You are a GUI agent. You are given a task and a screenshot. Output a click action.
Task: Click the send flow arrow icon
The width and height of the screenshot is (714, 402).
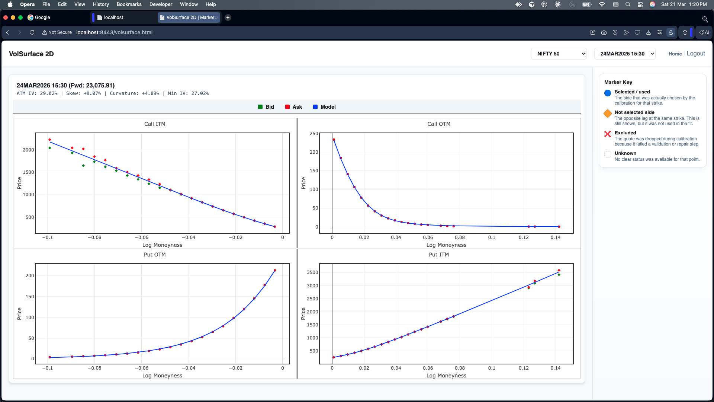coord(626,32)
